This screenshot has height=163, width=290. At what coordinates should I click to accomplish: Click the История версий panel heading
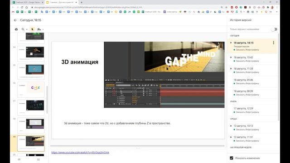(x=241, y=20)
